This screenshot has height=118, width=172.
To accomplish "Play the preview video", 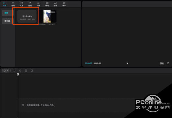I will (x=127, y=63).
